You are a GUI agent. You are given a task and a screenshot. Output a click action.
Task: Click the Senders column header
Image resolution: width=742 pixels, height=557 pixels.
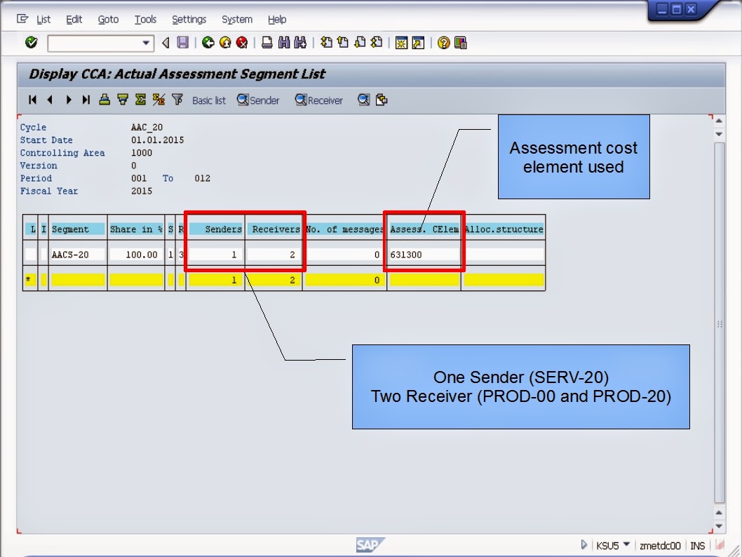(216, 229)
